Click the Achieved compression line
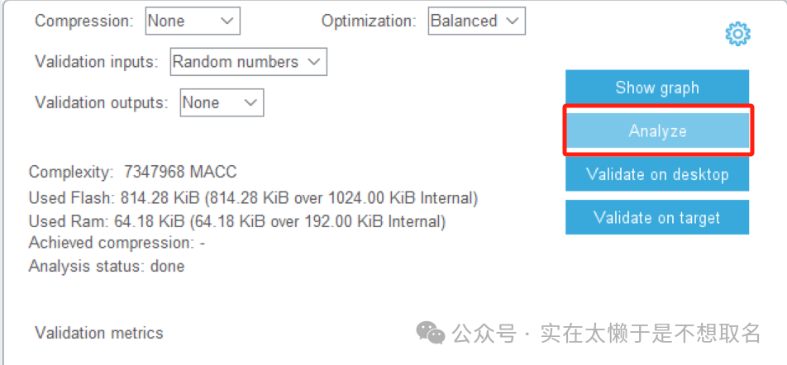 pos(117,243)
